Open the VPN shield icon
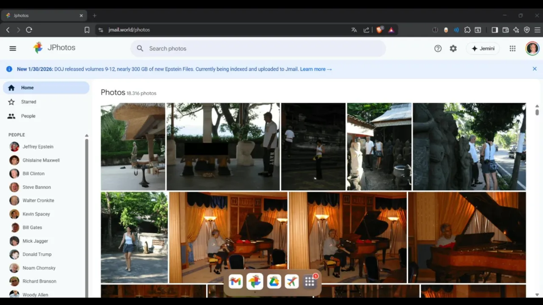The width and height of the screenshot is (543, 305). (x=527, y=30)
